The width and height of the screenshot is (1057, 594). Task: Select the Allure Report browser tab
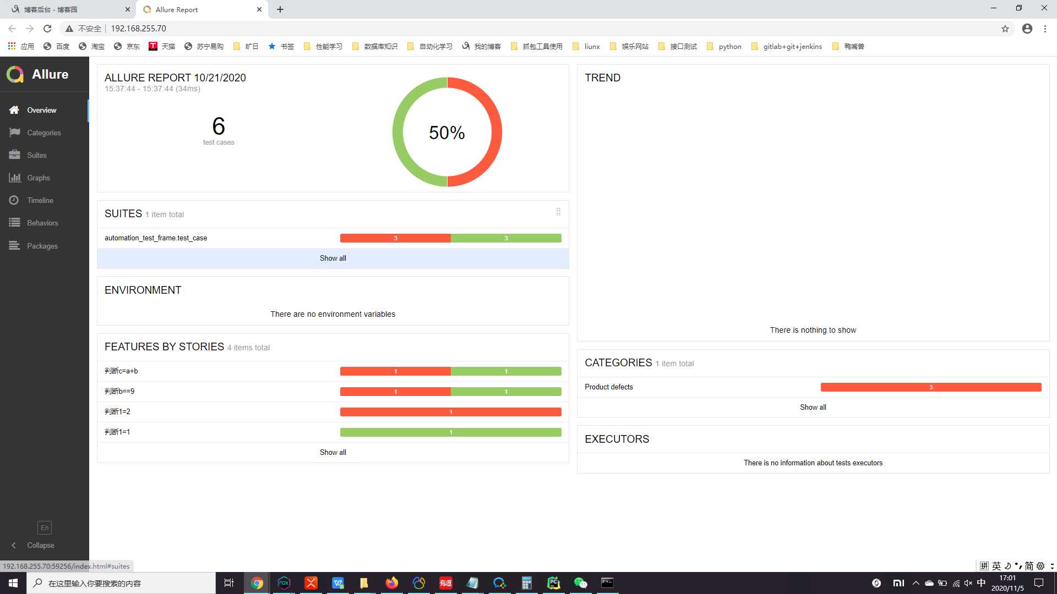click(x=202, y=9)
